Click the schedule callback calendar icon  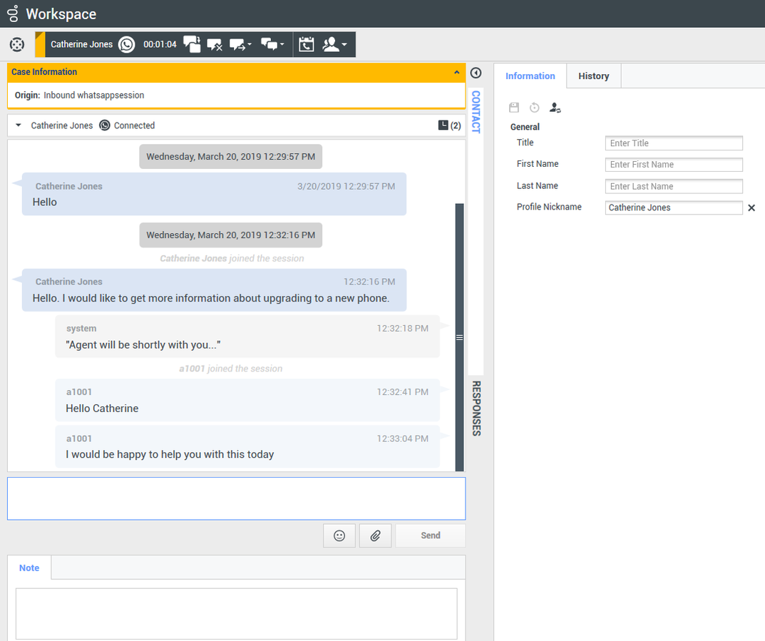307,44
